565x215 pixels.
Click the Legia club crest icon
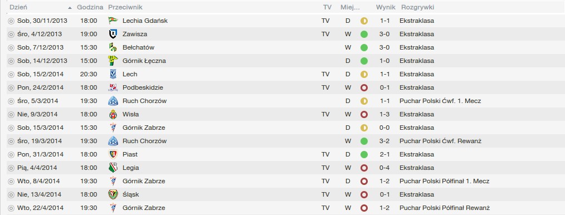113,168
